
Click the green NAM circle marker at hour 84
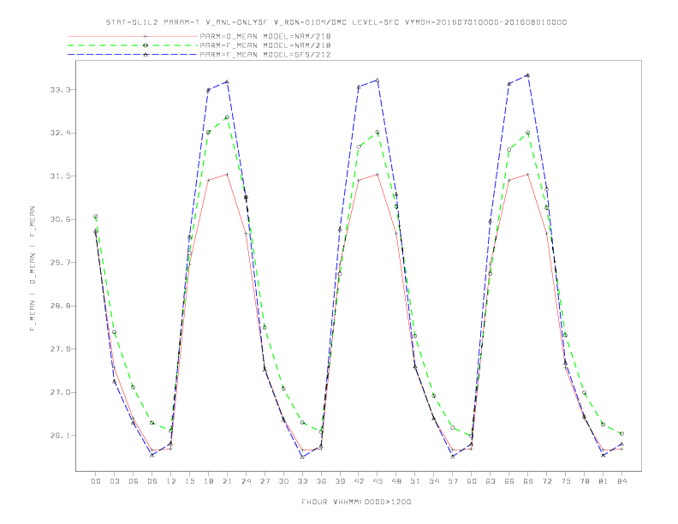click(x=621, y=433)
